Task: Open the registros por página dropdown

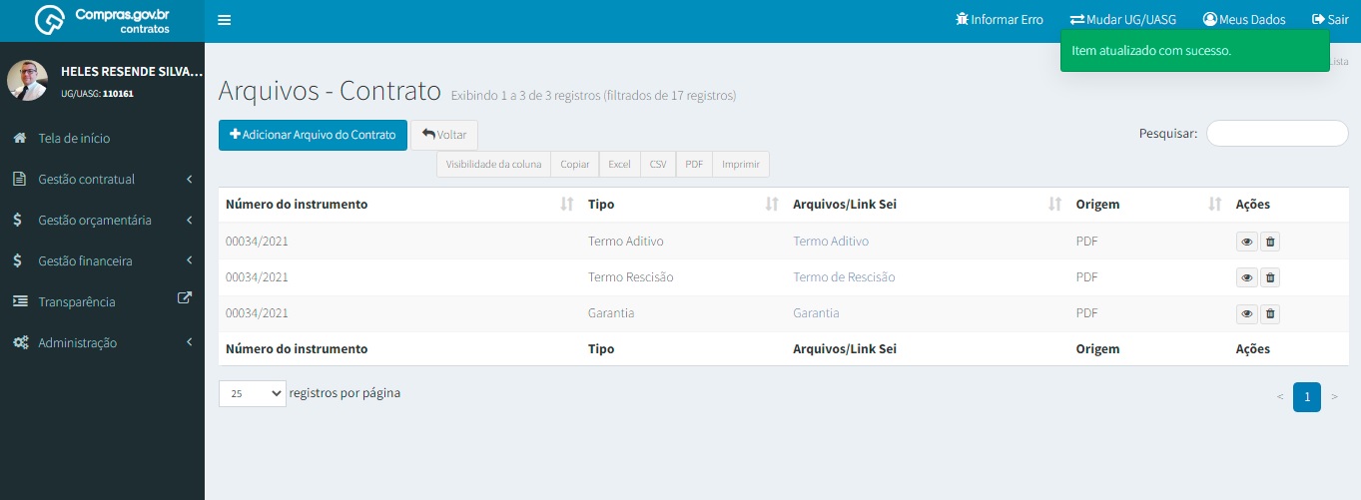Action: tap(253, 393)
